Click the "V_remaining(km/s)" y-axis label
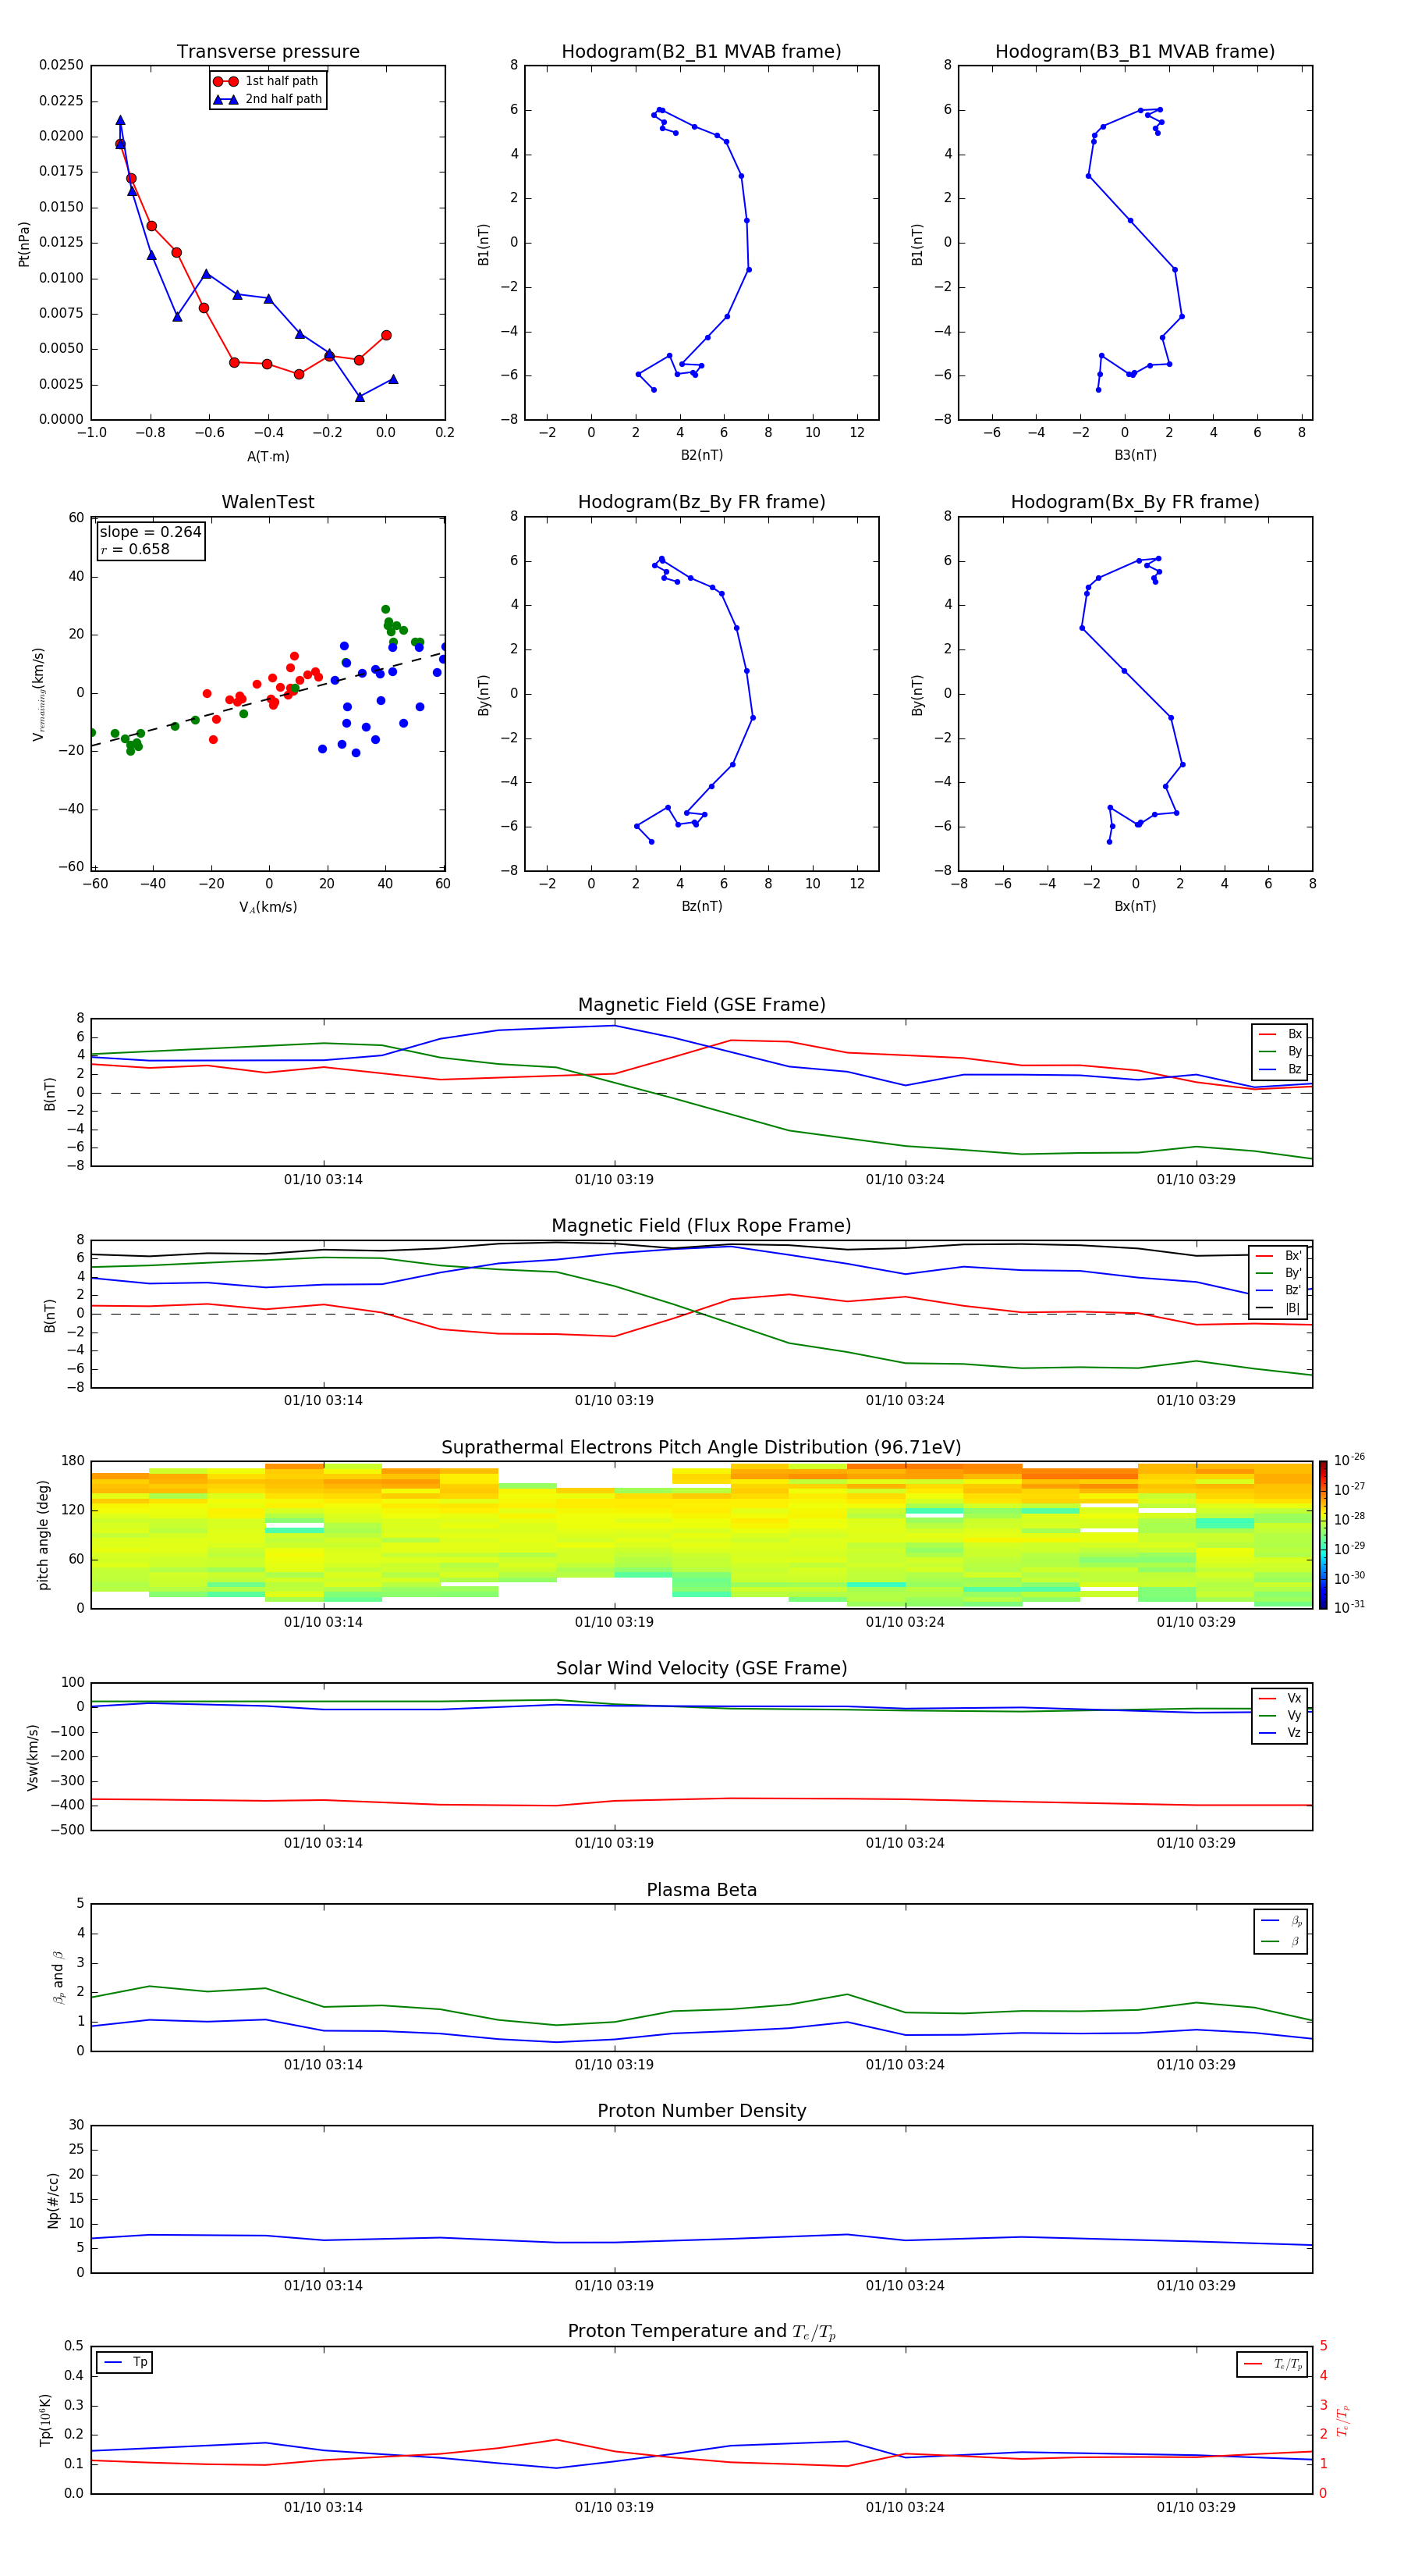Image resolution: width=1404 pixels, height=2576 pixels. (39, 694)
